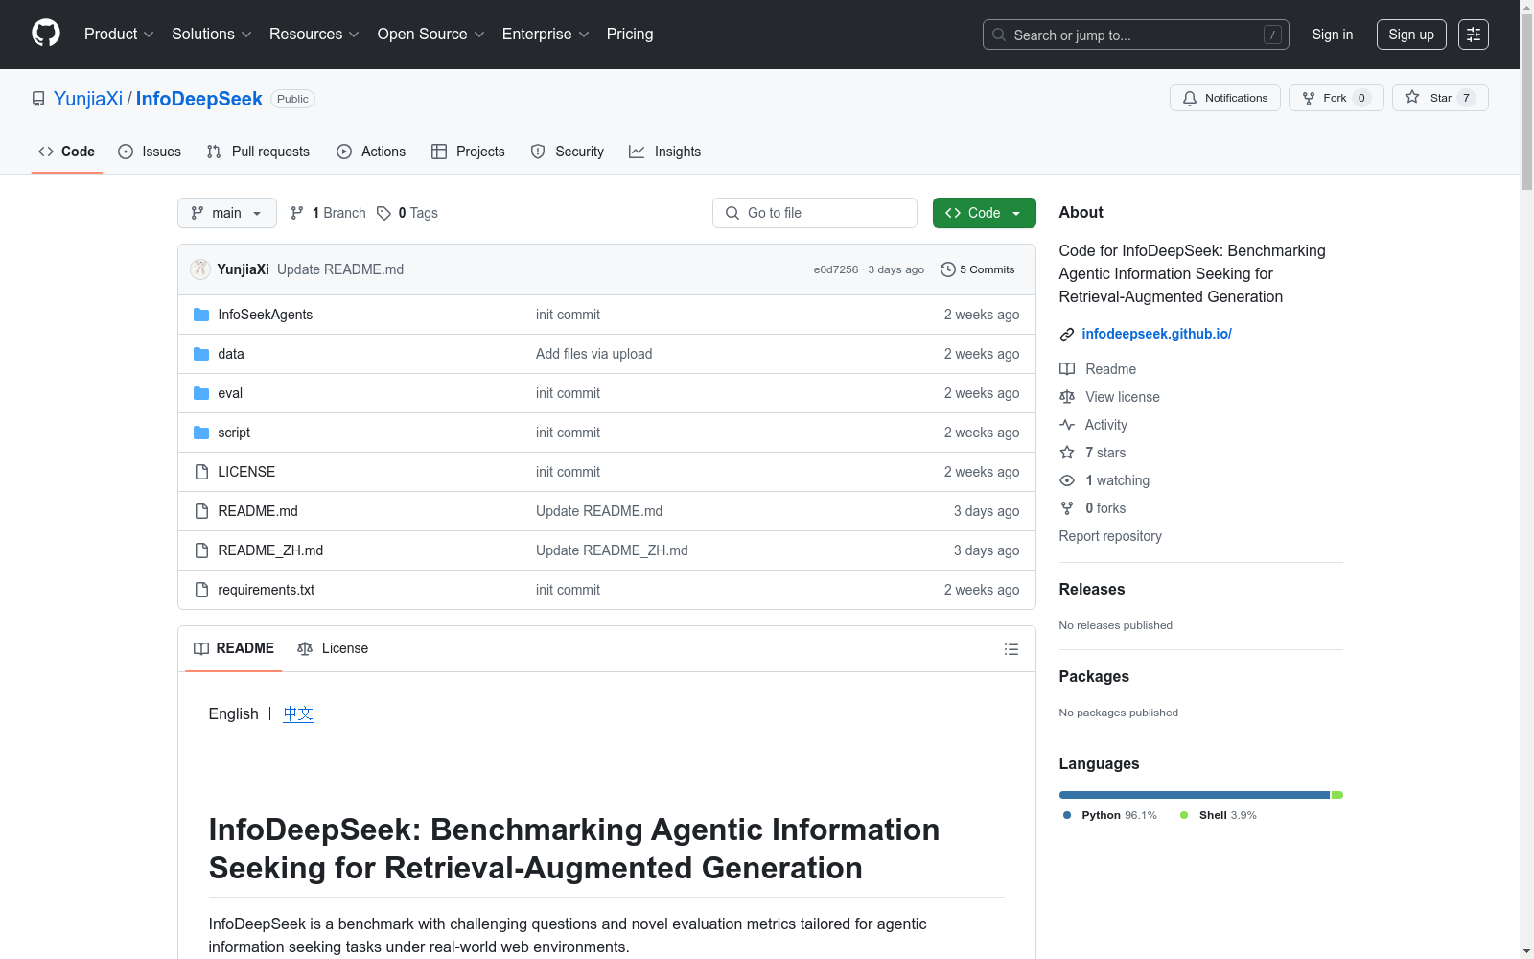Expand the Enterprise menu
The width and height of the screenshot is (1534, 959).
546,35
